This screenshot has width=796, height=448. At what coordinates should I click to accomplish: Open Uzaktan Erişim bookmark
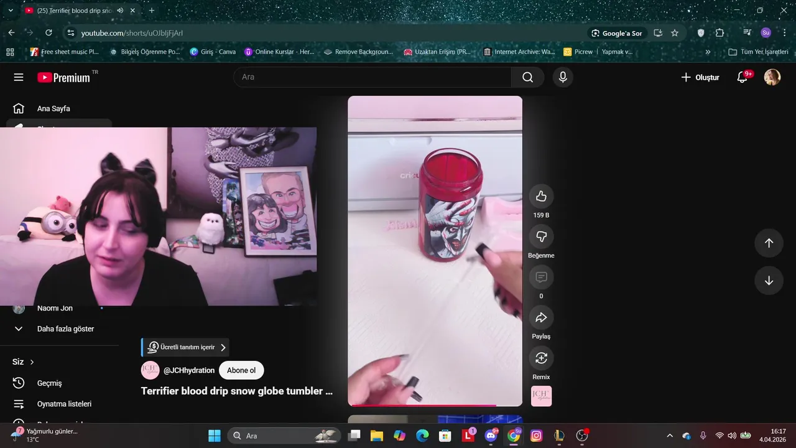tap(437, 52)
